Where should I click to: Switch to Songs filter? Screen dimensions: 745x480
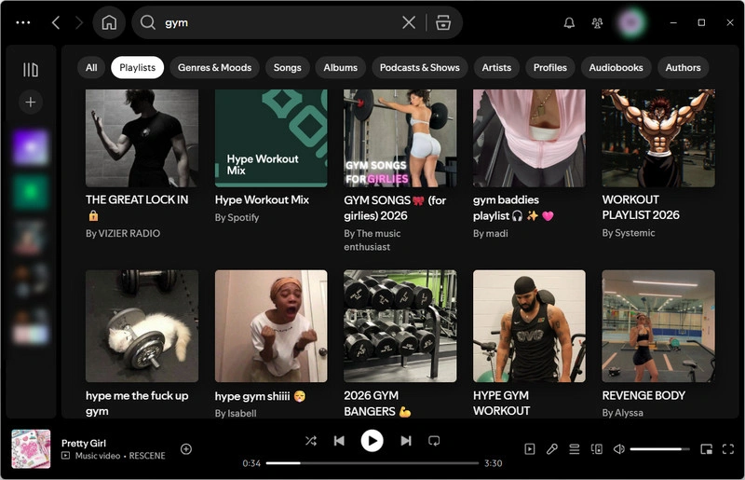287,67
